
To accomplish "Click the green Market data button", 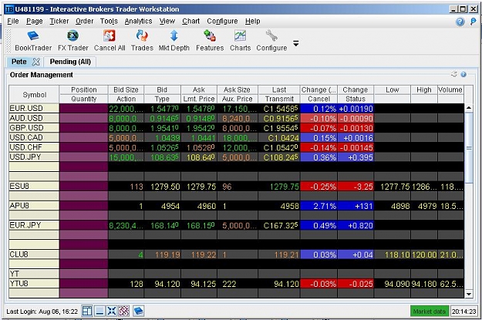I will (429, 312).
